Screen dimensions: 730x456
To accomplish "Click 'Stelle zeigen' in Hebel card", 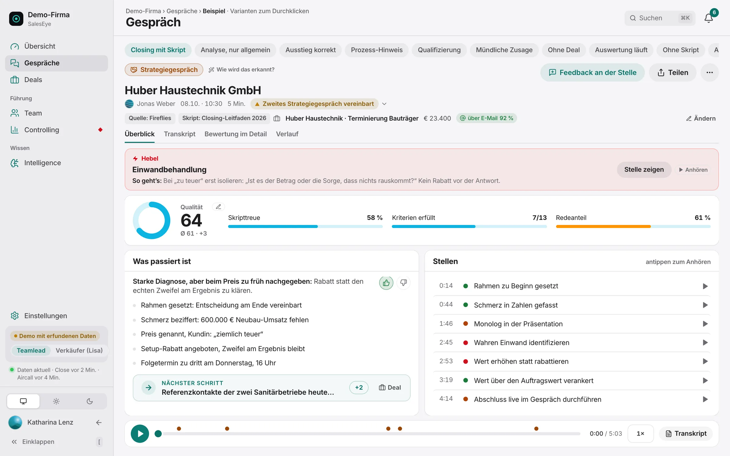I will (644, 169).
